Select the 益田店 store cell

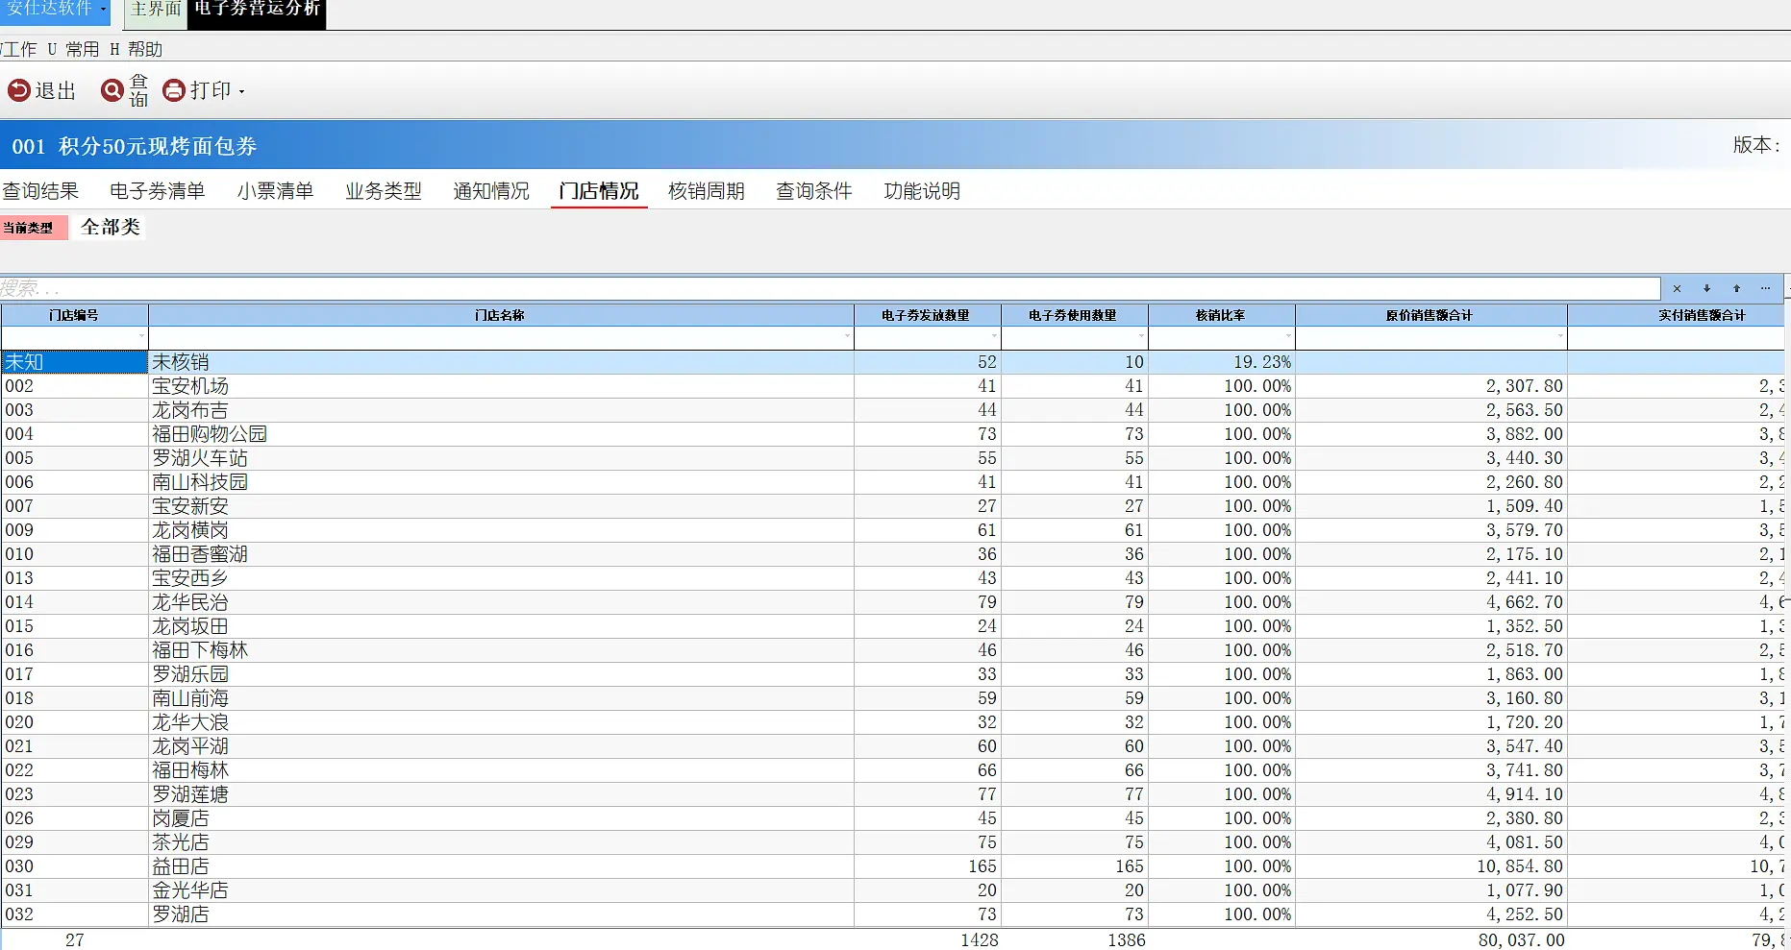[x=501, y=866]
